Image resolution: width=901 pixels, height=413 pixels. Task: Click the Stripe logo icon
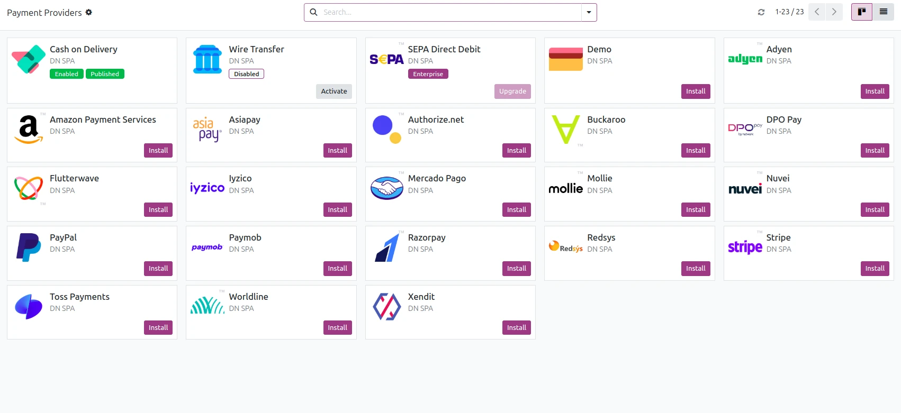tap(745, 247)
